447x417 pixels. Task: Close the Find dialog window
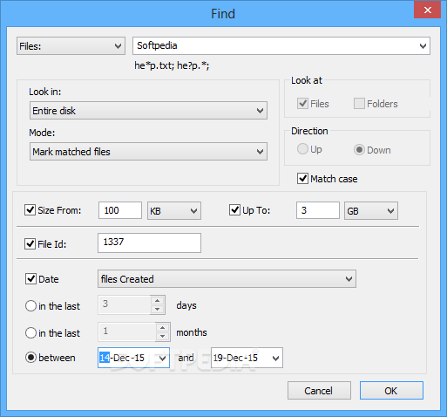click(427, 10)
